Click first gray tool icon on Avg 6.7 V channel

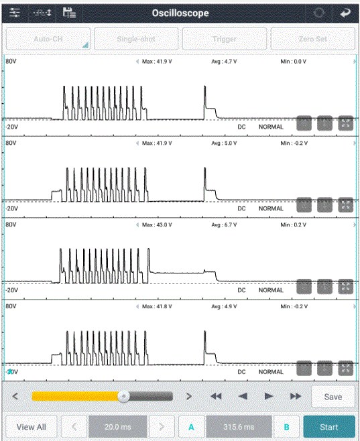[304, 286]
